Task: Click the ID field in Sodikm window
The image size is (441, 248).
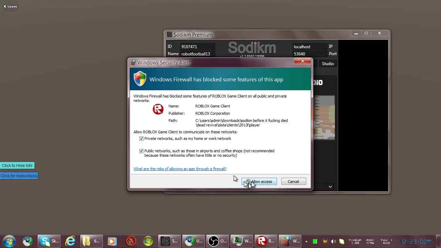Action: tap(198, 46)
